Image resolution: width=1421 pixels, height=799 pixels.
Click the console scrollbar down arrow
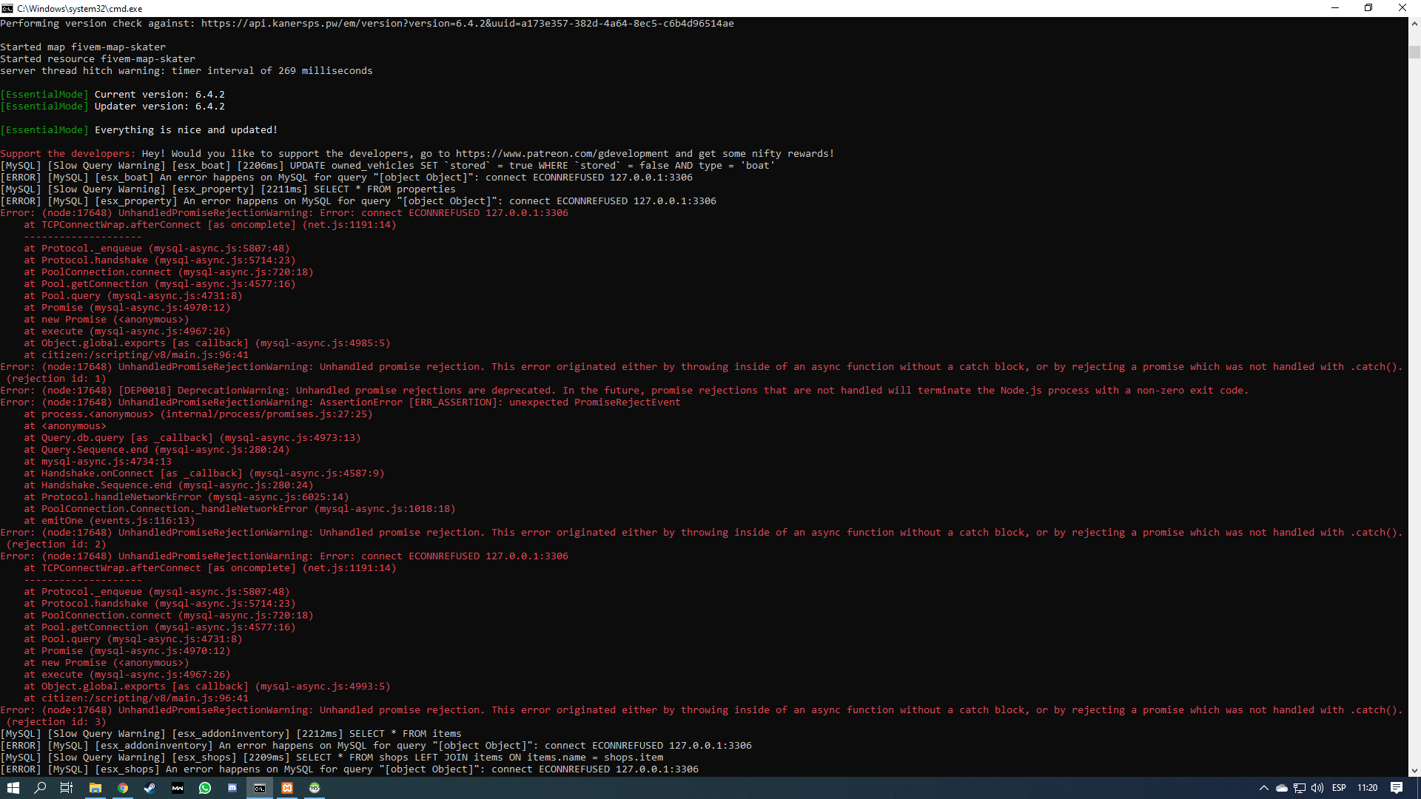(x=1414, y=770)
